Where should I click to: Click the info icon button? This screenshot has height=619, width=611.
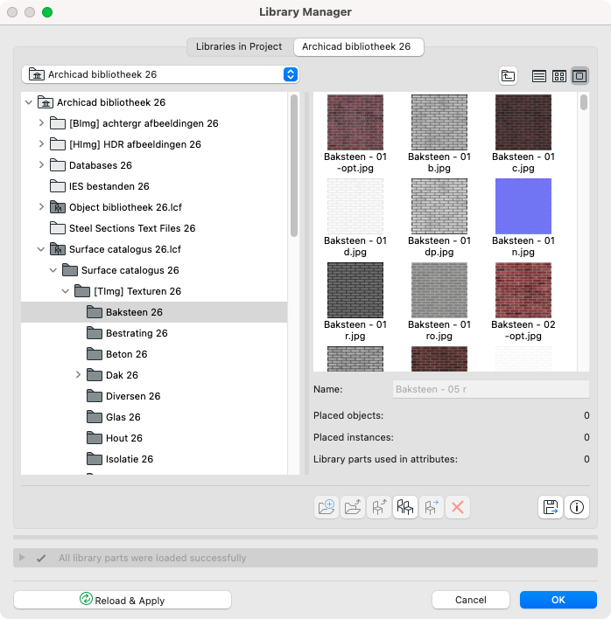coord(577,507)
